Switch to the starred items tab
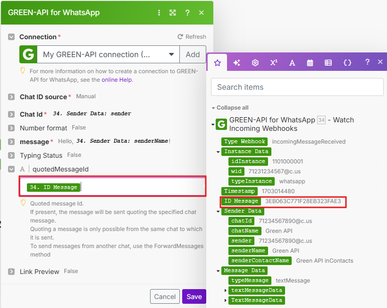 [218, 62]
